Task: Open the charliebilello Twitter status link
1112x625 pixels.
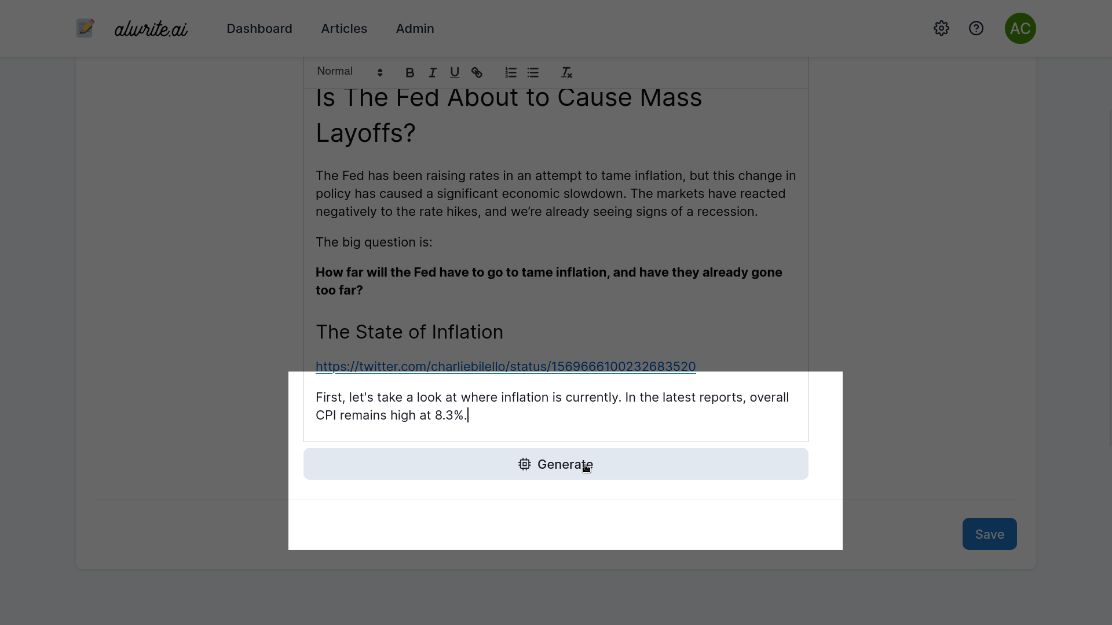Action: 505,366
